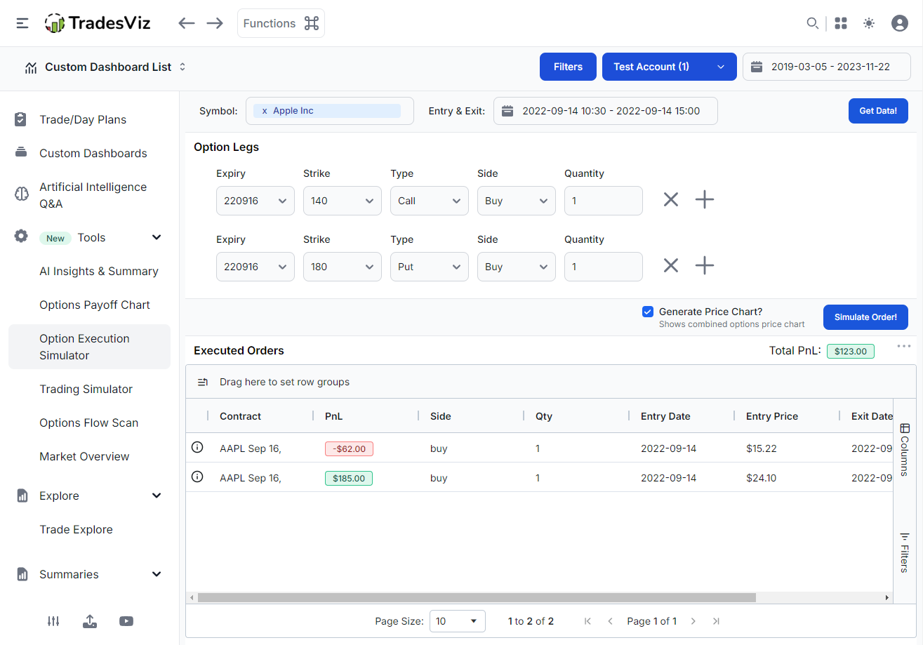Viewport: 923px width, 645px height.
Task: Click next page arrow in pagination
Action: (693, 621)
